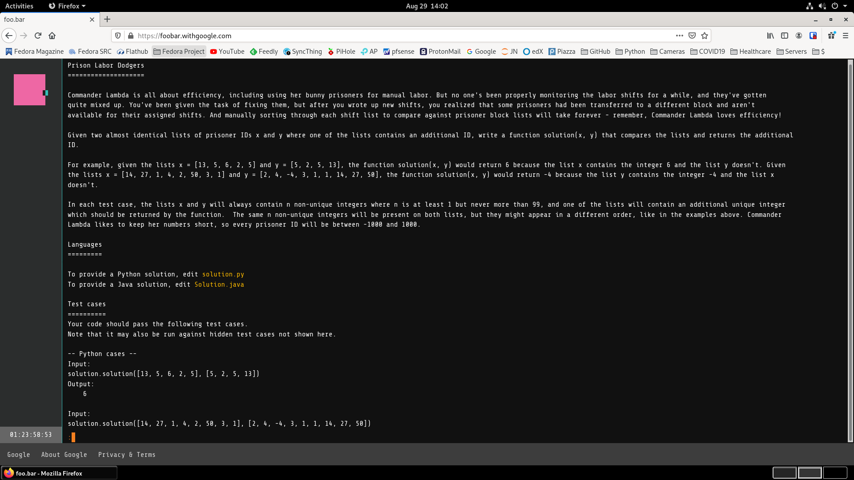Click the solution.py link
The width and height of the screenshot is (854, 480).
tap(223, 274)
